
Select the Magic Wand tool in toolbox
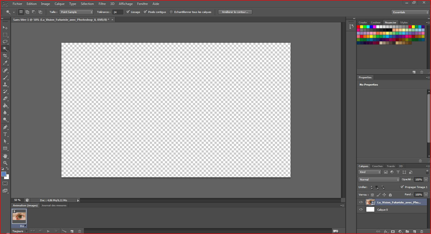5,49
